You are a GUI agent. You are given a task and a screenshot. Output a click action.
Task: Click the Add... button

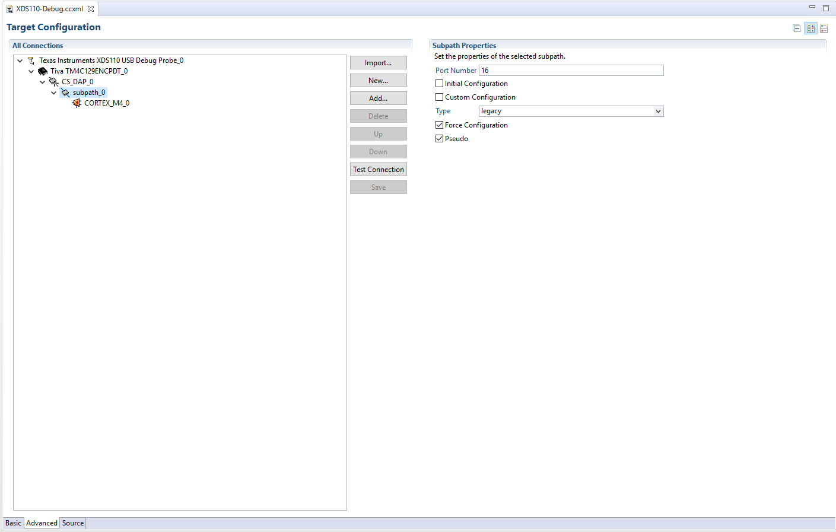tap(379, 98)
